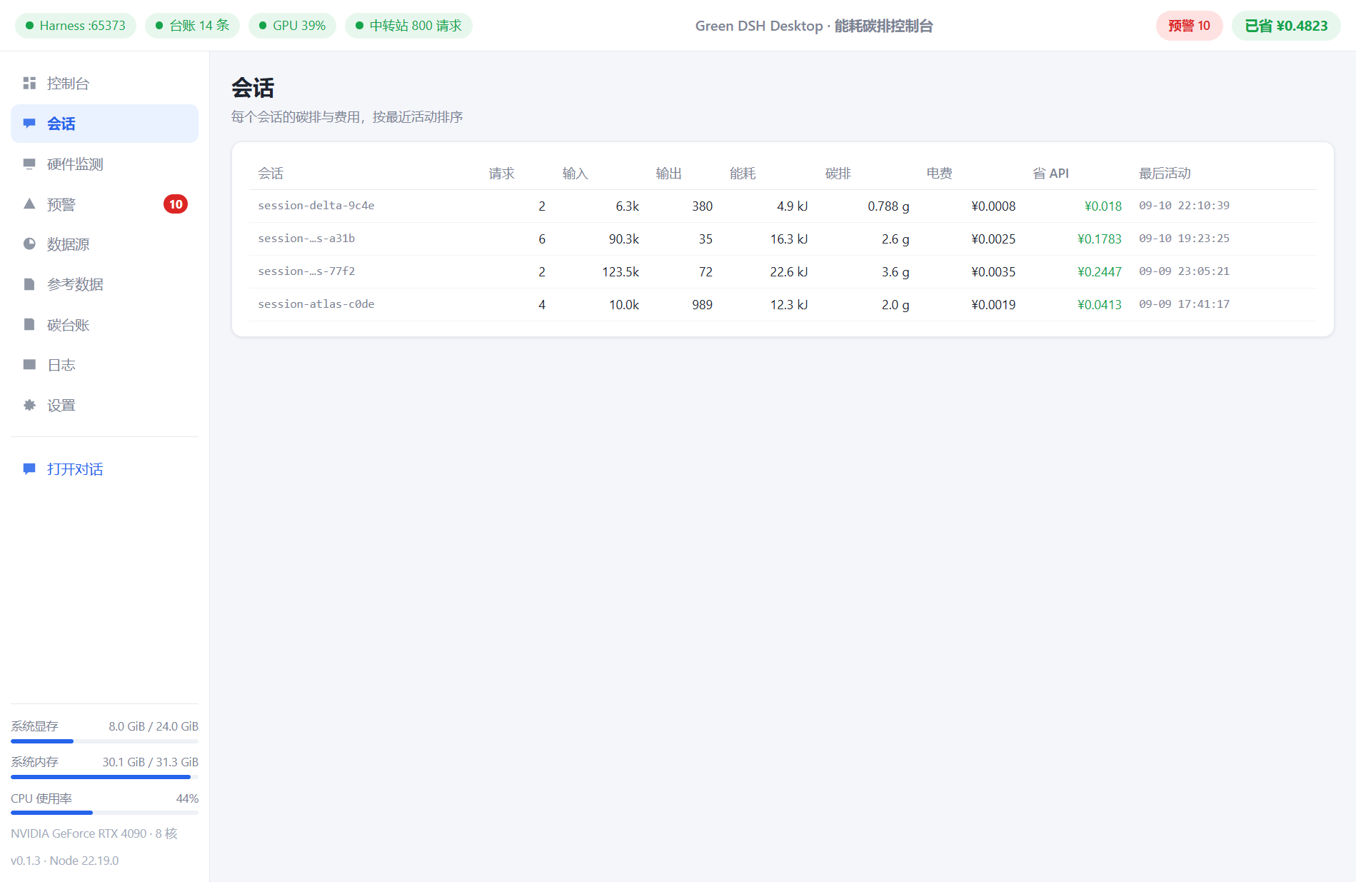Select the 会话 chat bubble icon
The width and height of the screenshot is (1356, 882).
point(29,124)
